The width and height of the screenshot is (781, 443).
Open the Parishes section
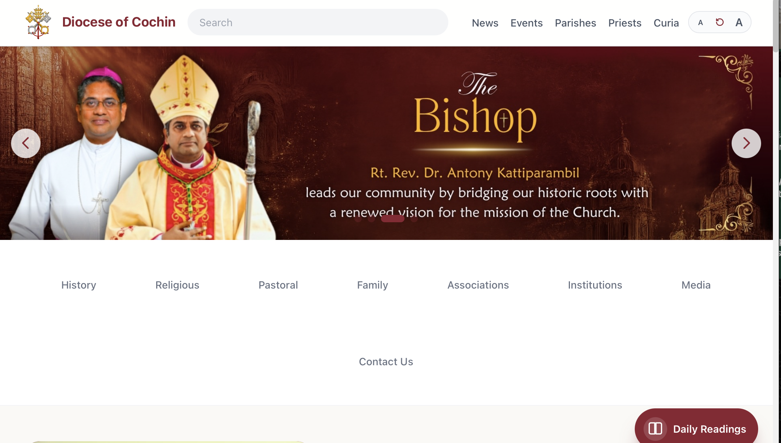[x=575, y=23]
